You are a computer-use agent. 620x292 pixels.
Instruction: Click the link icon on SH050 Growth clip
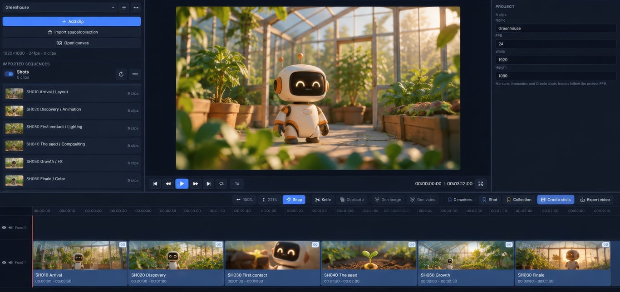(x=509, y=244)
